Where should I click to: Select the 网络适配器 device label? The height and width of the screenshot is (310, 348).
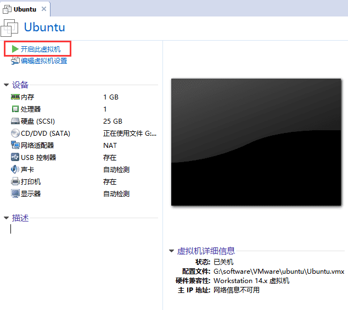[x=37, y=145]
